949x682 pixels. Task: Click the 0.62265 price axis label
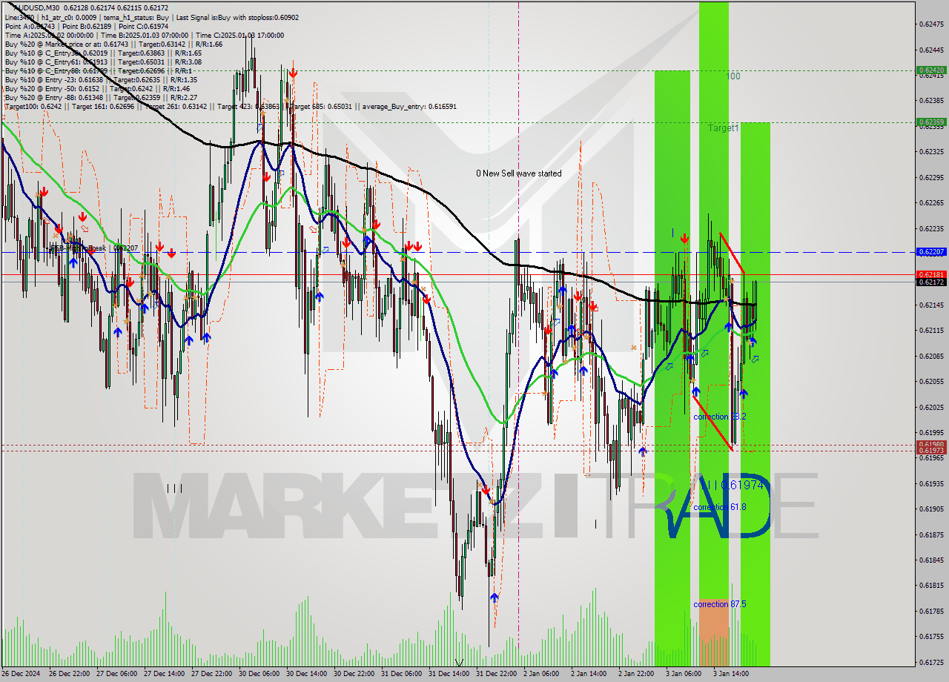931,202
